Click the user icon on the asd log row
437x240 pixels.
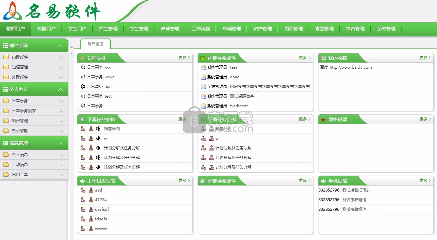click(83, 190)
